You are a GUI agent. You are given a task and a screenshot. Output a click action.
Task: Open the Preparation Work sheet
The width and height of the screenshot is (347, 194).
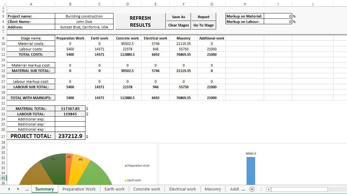(79, 189)
